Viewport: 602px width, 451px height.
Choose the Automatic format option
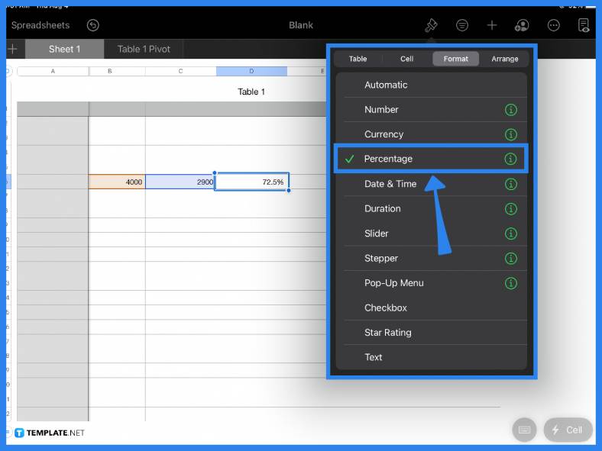(x=386, y=85)
